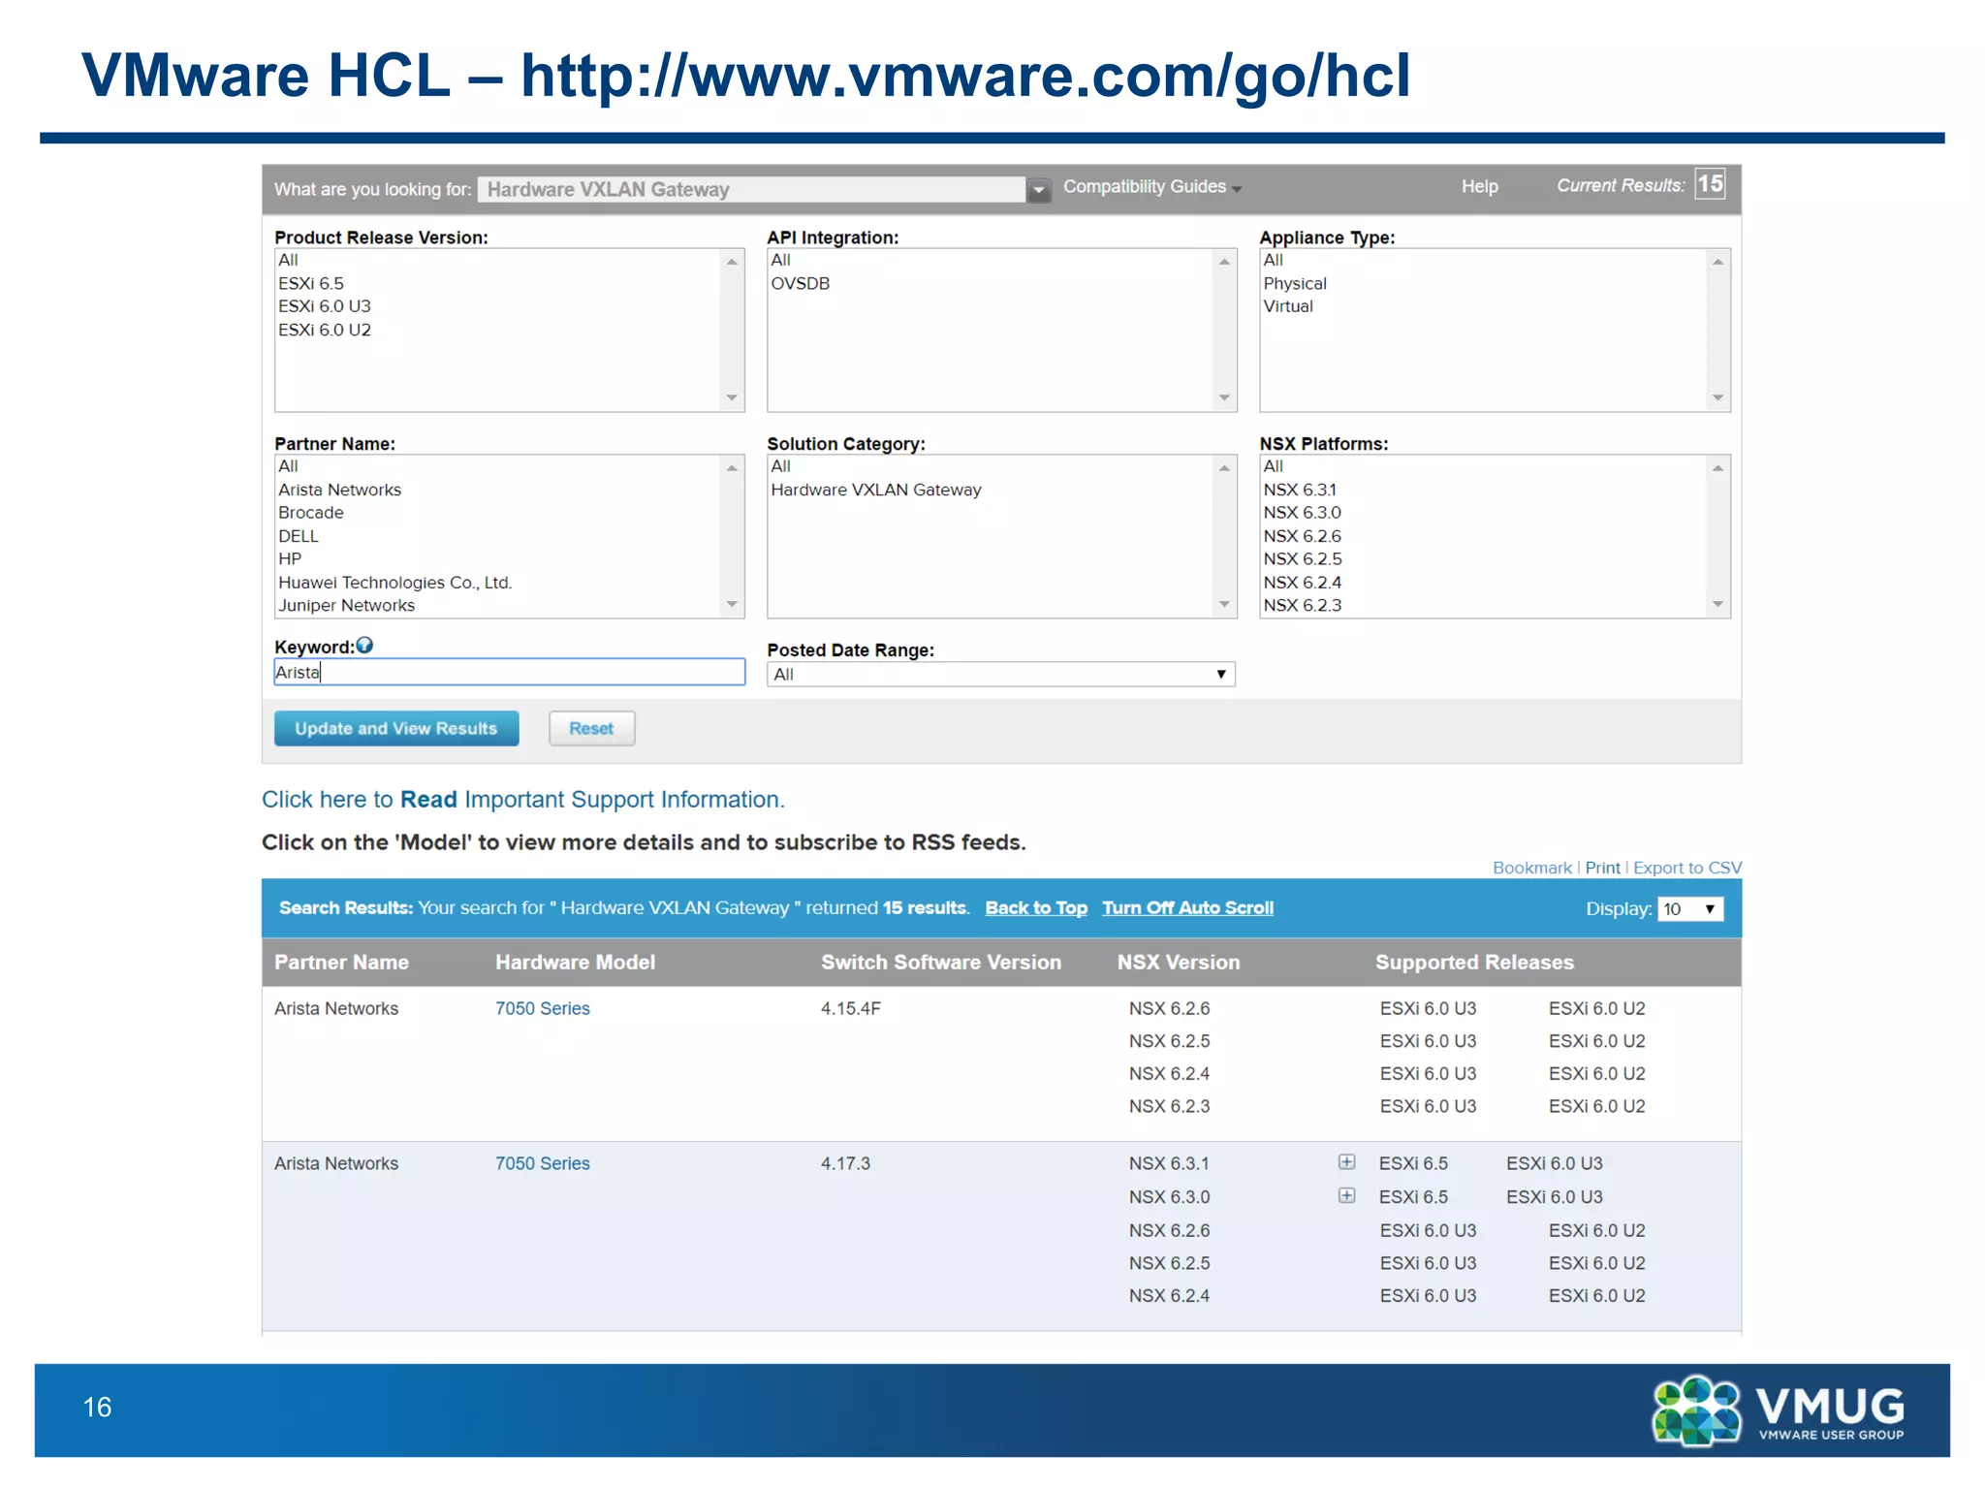Viewport: 1985px width, 1489px height.
Task: Select All in Appliance Type list
Action: click(x=1274, y=261)
